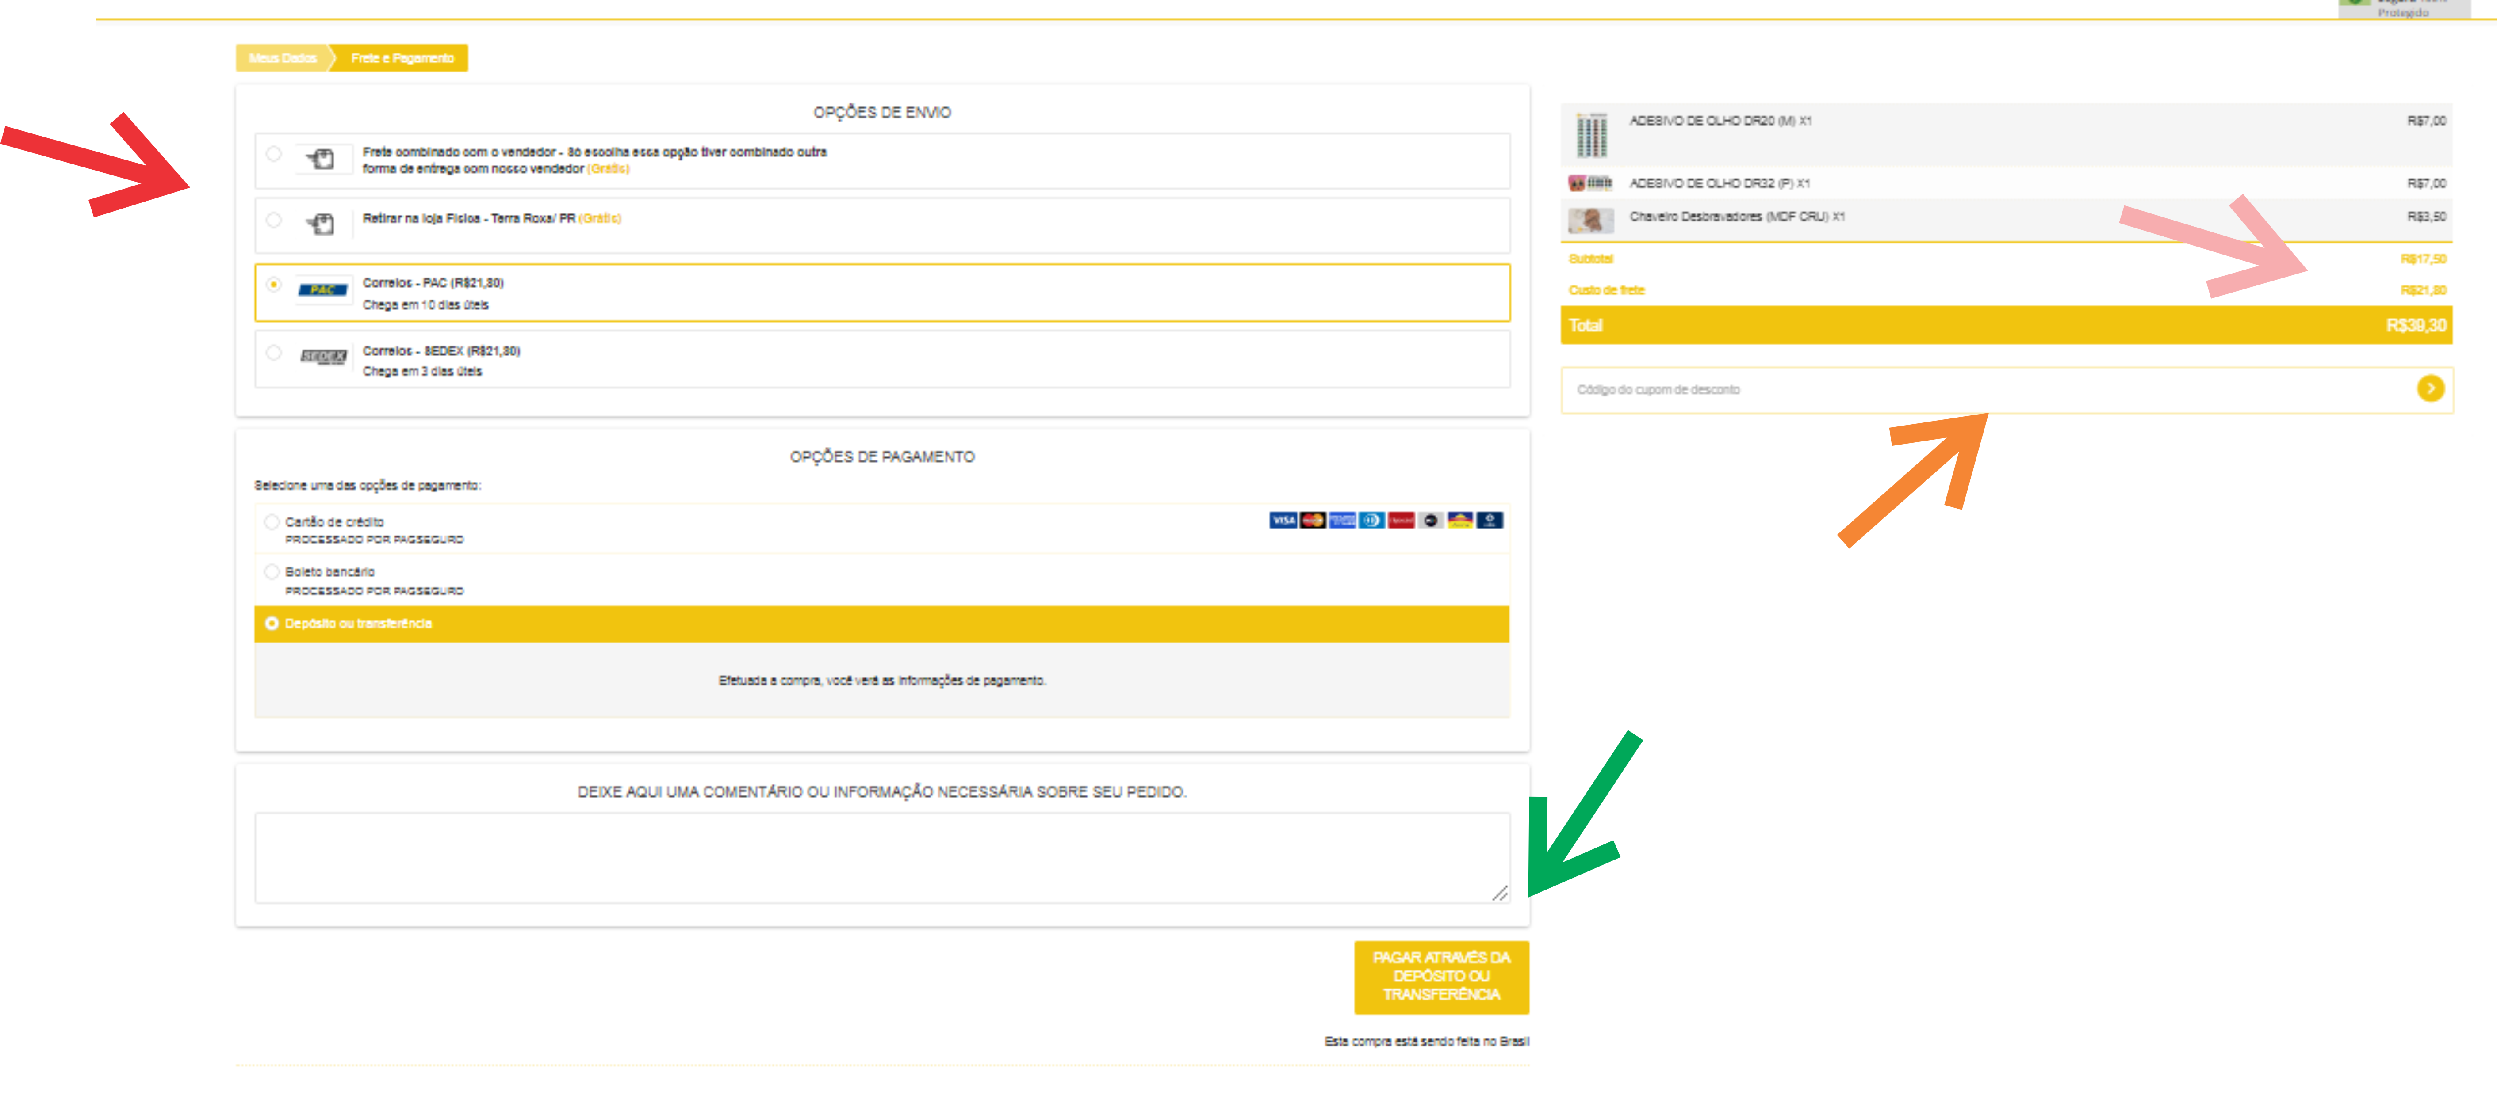Image resolution: width=2497 pixels, height=1103 pixels.
Task: Click the Diners Club card icon
Action: pyautogui.click(x=1371, y=521)
